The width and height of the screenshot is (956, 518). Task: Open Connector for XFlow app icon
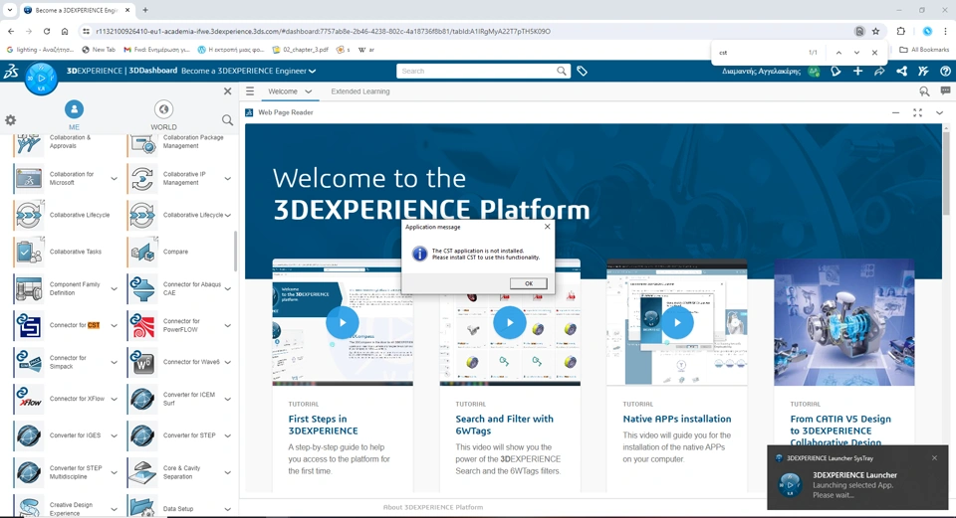pyautogui.click(x=29, y=399)
